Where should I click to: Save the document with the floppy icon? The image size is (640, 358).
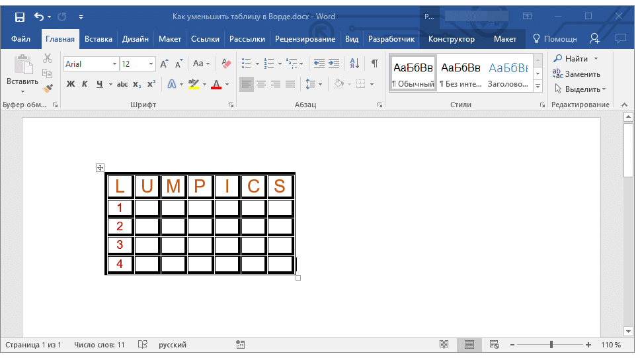20,17
